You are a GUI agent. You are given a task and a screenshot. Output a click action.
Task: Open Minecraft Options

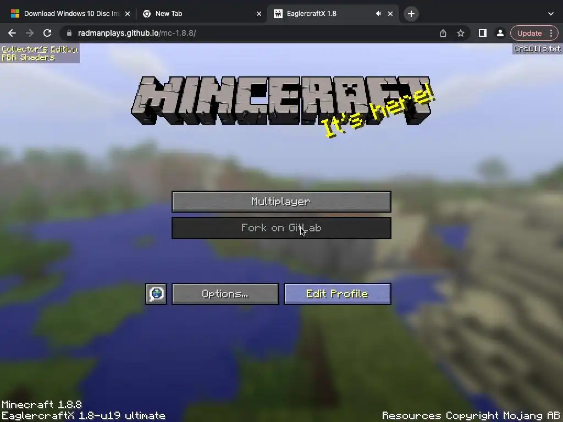pos(225,294)
